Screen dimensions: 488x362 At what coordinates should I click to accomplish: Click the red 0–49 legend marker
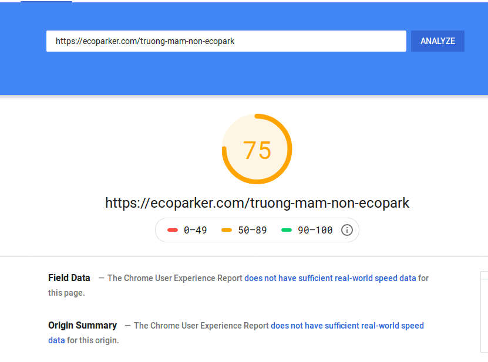click(x=173, y=230)
